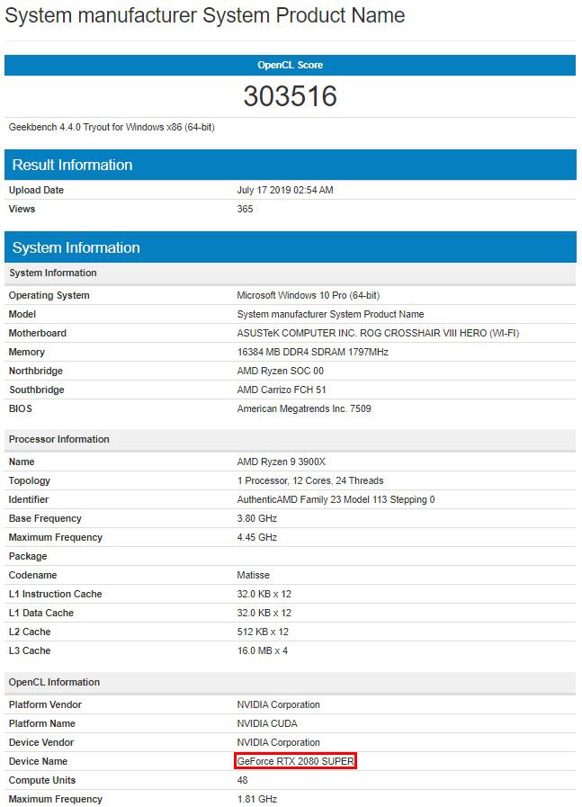Click the AMD Ryzen SOC 00 northbridge value
Image resolution: width=582 pixels, height=807 pixels.
280,371
